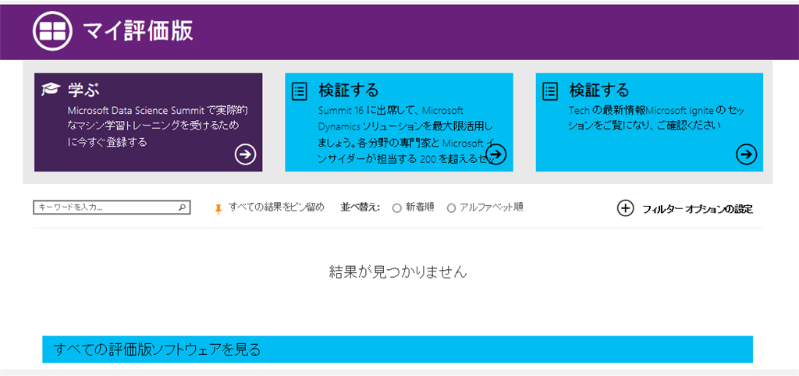Focus the キーワードを入力 search field
The image size is (799, 376).
click(112, 208)
